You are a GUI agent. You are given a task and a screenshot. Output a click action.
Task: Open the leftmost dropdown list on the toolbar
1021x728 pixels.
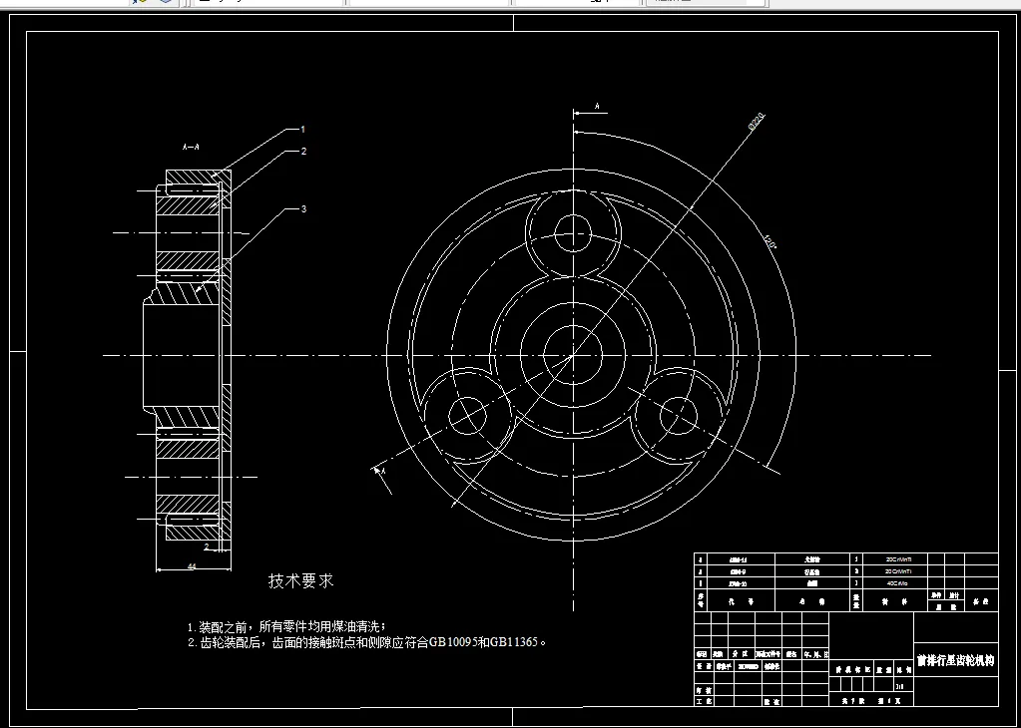point(267,3)
